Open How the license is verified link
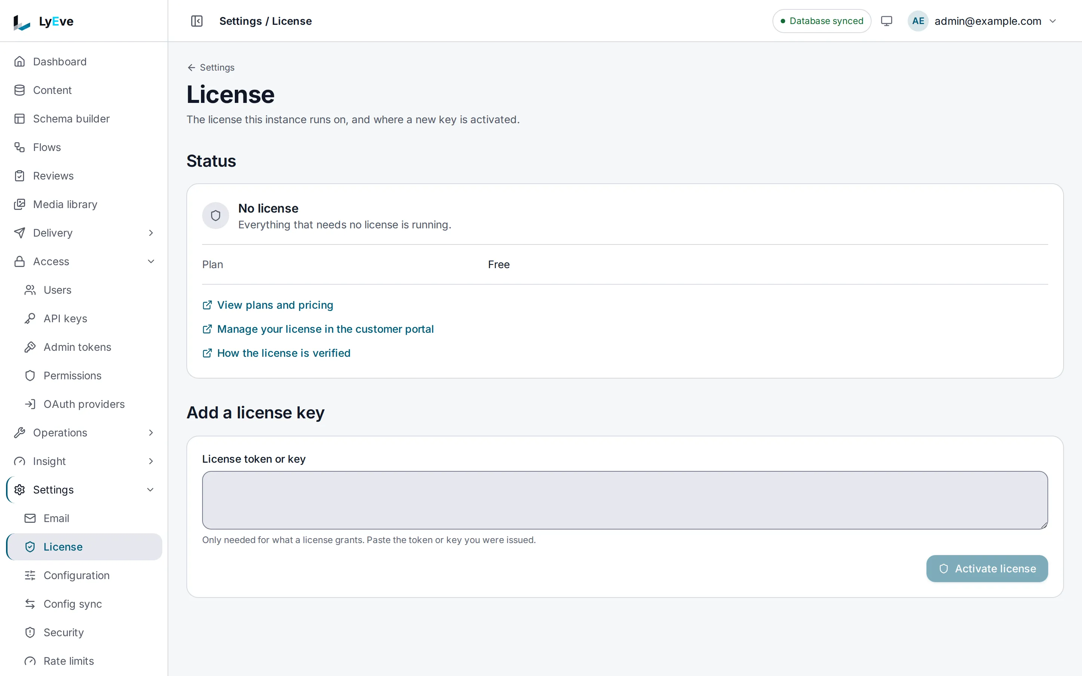1082x676 pixels. [276, 353]
